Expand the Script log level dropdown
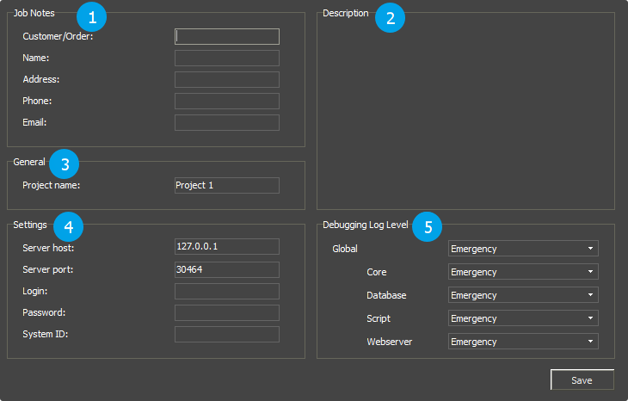The image size is (628, 401). (523, 318)
